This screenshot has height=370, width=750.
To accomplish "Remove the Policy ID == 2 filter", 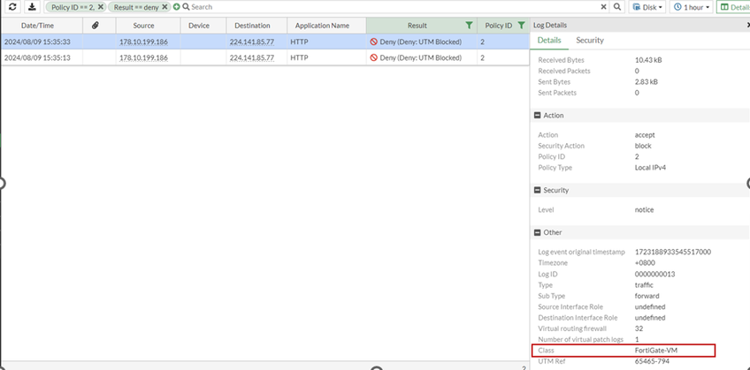I will [x=101, y=7].
